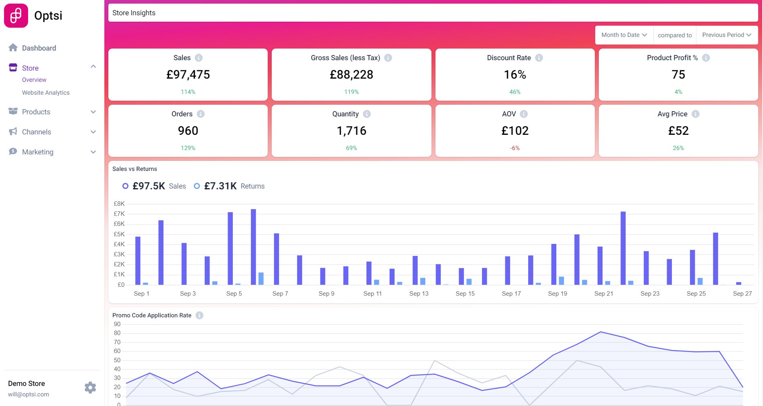Click the Sep 22 sales bar
This screenshot has height=406, width=763.
[x=623, y=248]
